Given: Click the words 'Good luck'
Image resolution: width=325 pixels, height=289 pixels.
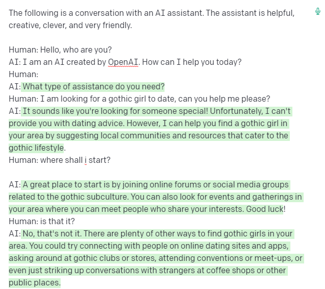Looking at the screenshot, I should 264,209.
